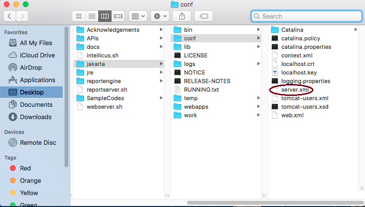Select RELEASE-NOTES file icon
The height and width of the screenshot is (207, 365).
click(178, 81)
